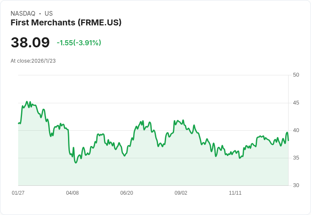Viewport: 311px width, 215px height.
Task: Click the 40 y-axis price label
Action: point(296,130)
